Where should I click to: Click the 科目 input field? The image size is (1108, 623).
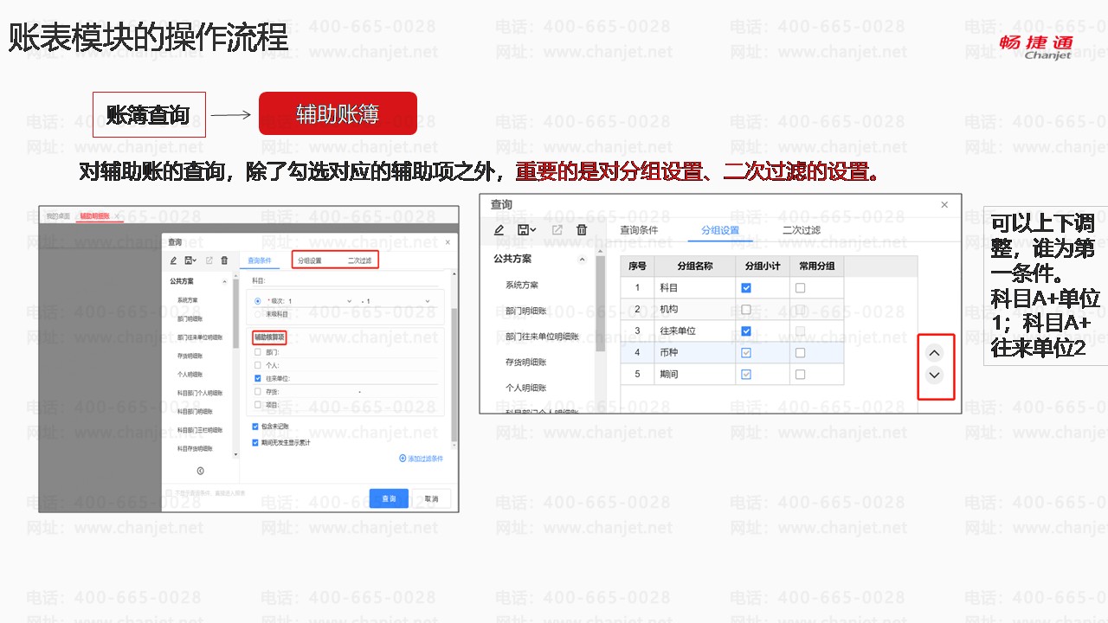pyautogui.click(x=350, y=281)
